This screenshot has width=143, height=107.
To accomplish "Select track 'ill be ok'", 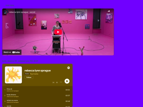I will (x=37, y=90).
